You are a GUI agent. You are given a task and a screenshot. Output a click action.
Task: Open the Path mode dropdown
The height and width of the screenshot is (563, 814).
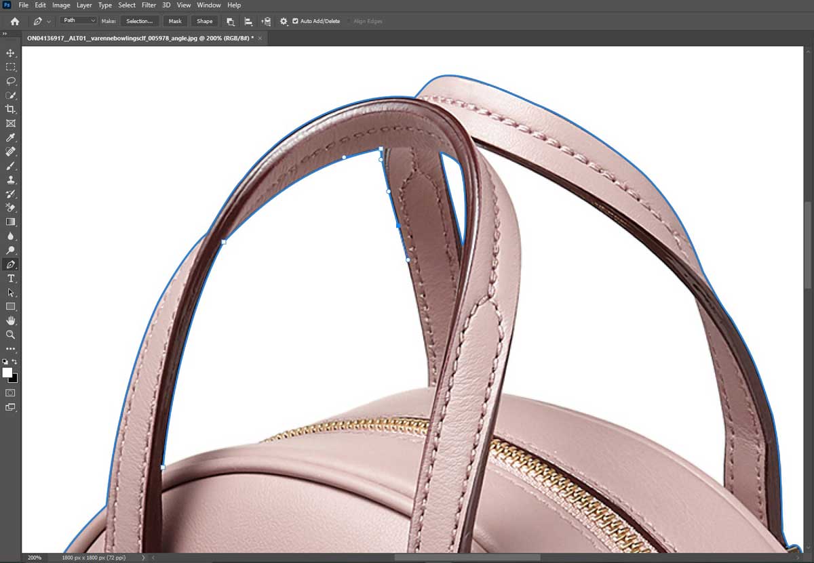tap(79, 21)
